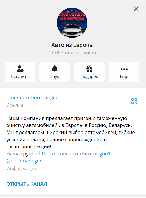Image resolution: width=146 pixels, height=198 pixels.
Task: Click the add-person icon above Вступить
Action: (20, 69)
